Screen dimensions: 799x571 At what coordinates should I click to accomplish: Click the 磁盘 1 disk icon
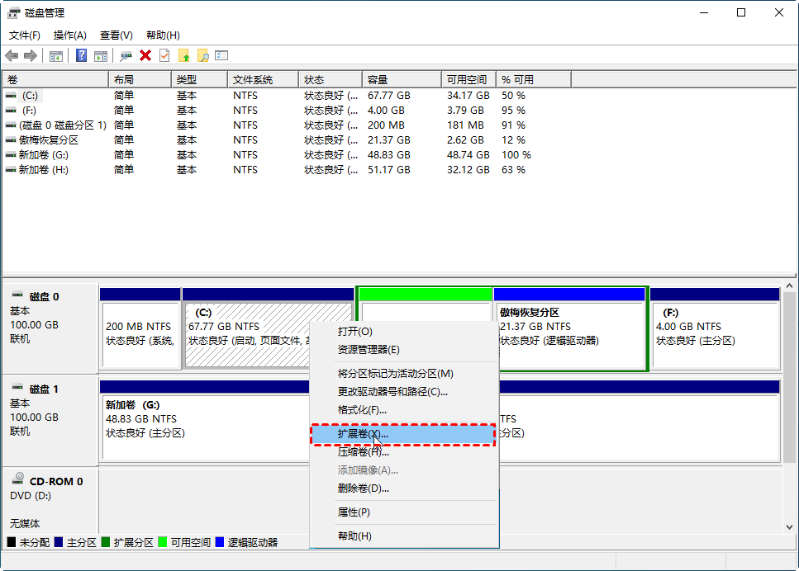click(17, 388)
